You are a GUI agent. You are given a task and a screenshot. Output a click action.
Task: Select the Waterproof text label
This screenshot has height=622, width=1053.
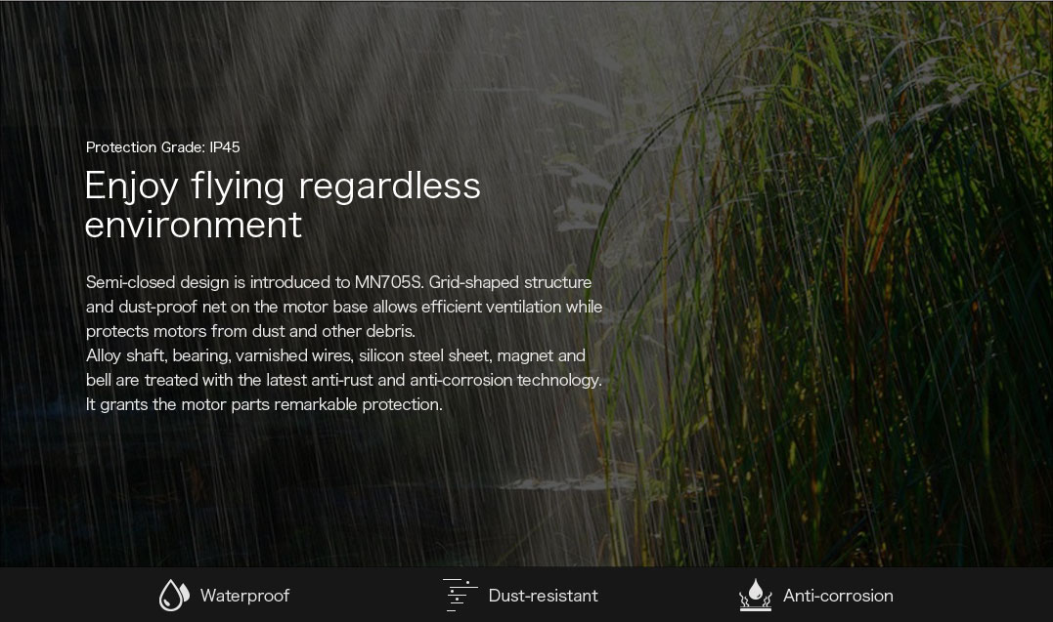coord(244,596)
